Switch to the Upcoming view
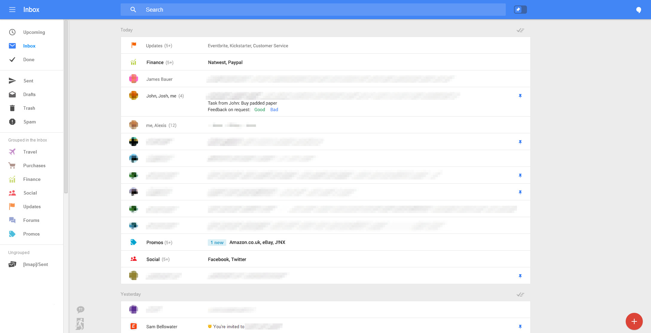The image size is (651, 333). (34, 32)
